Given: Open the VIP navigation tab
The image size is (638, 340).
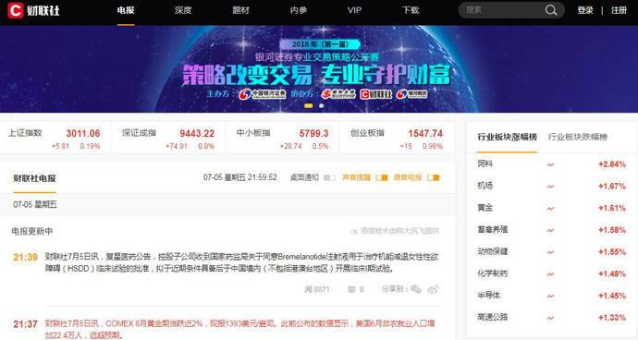Looking at the screenshot, I should pyautogui.click(x=354, y=10).
